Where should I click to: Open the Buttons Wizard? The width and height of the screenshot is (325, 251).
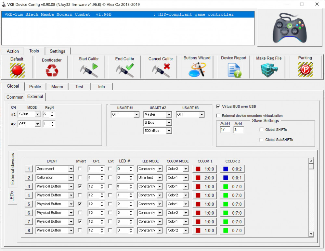[197, 69]
